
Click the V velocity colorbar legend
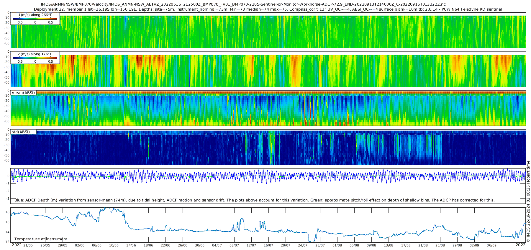point(35,58)
